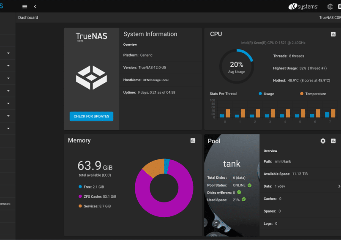Expand the last sidebar dropdown arrow

[x=8, y=128]
